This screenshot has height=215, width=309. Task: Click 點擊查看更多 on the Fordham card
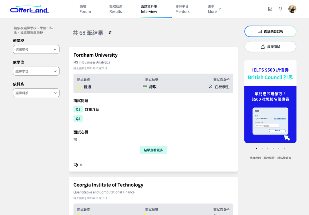pos(153,150)
